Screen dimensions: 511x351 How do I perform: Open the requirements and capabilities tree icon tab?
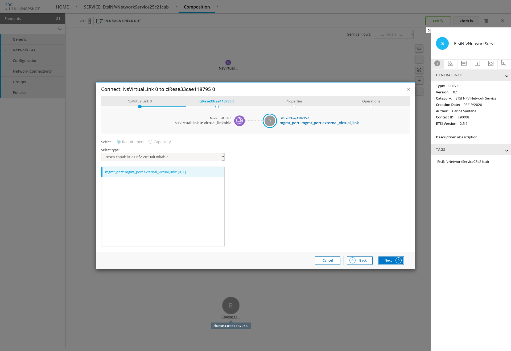pyautogui.click(x=504, y=63)
